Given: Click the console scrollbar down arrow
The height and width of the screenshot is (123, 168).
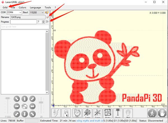Looking at the screenshot, I should (x=47, y=93).
